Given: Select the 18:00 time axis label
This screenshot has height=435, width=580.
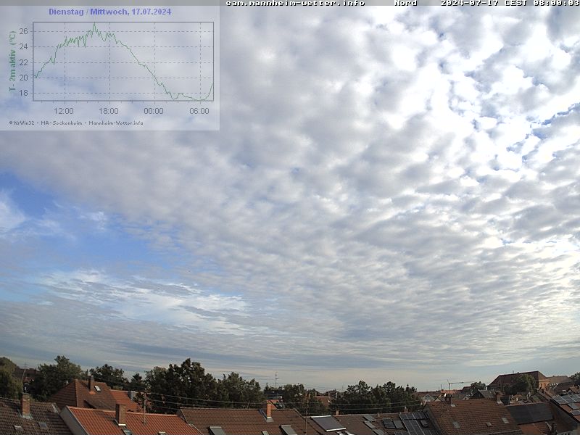Looking at the screenshot, I should pos(109,111).
